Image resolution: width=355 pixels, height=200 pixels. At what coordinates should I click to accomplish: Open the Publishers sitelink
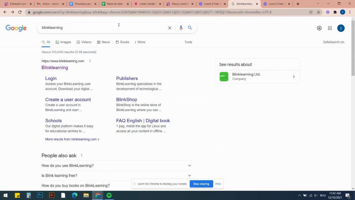(x=127, y=79)
